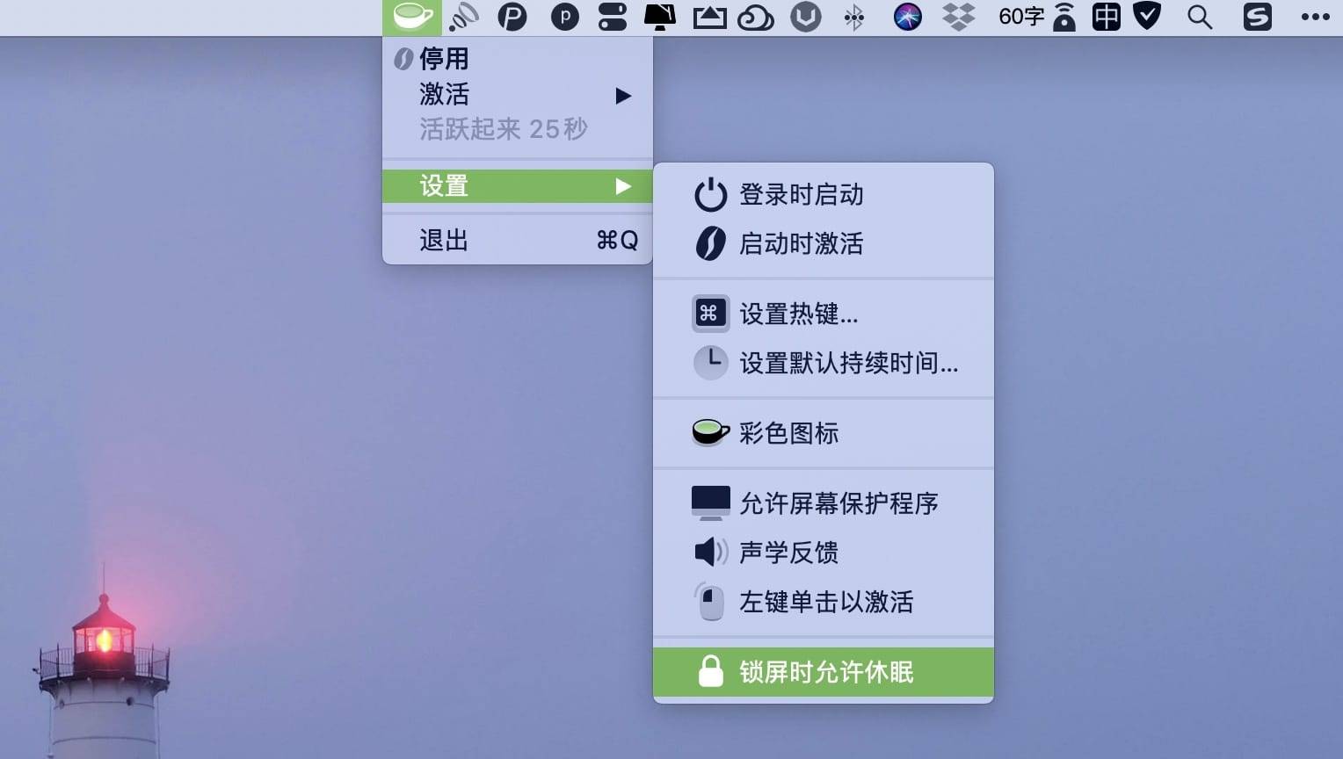The image size is (1343, 759).
Task: Click the monitor icon for 允许屏幕保护程序
Action: [x=710, y=502]
